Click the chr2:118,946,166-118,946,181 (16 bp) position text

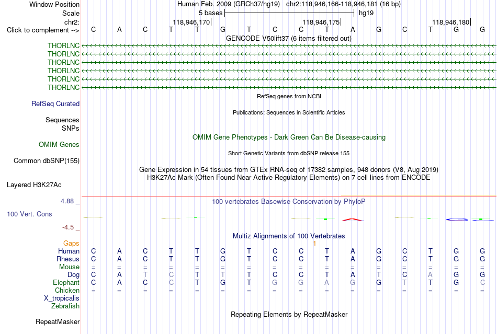(343, 4)
